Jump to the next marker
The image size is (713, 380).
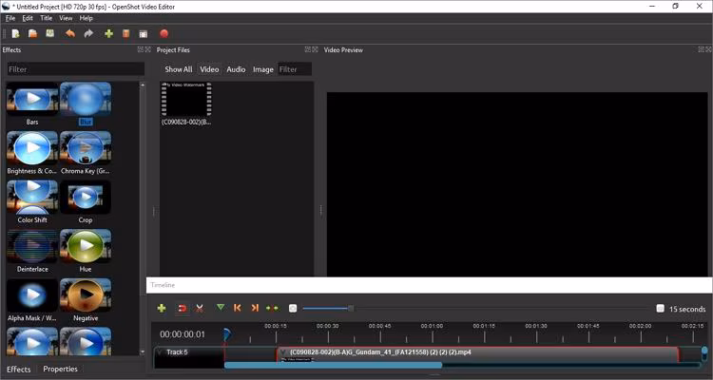255,308
